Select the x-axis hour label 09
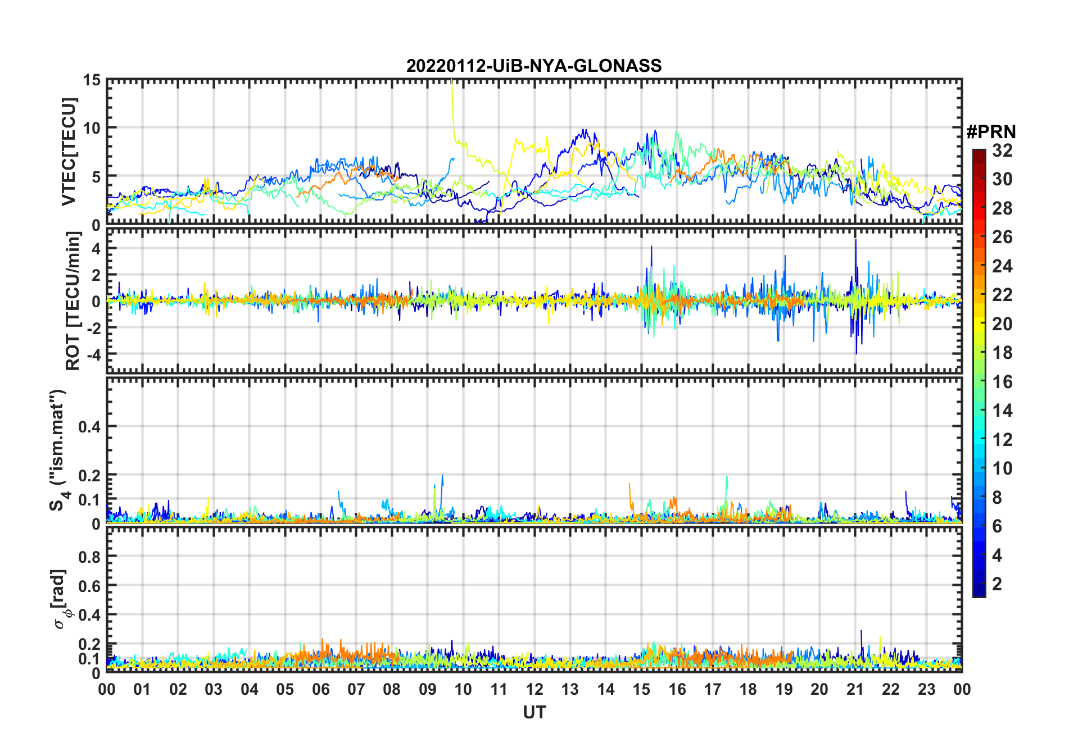1069x747 pixels. pos(427,689)
